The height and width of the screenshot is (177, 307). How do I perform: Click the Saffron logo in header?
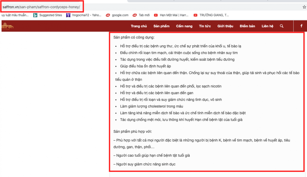[x=7, y=26]
